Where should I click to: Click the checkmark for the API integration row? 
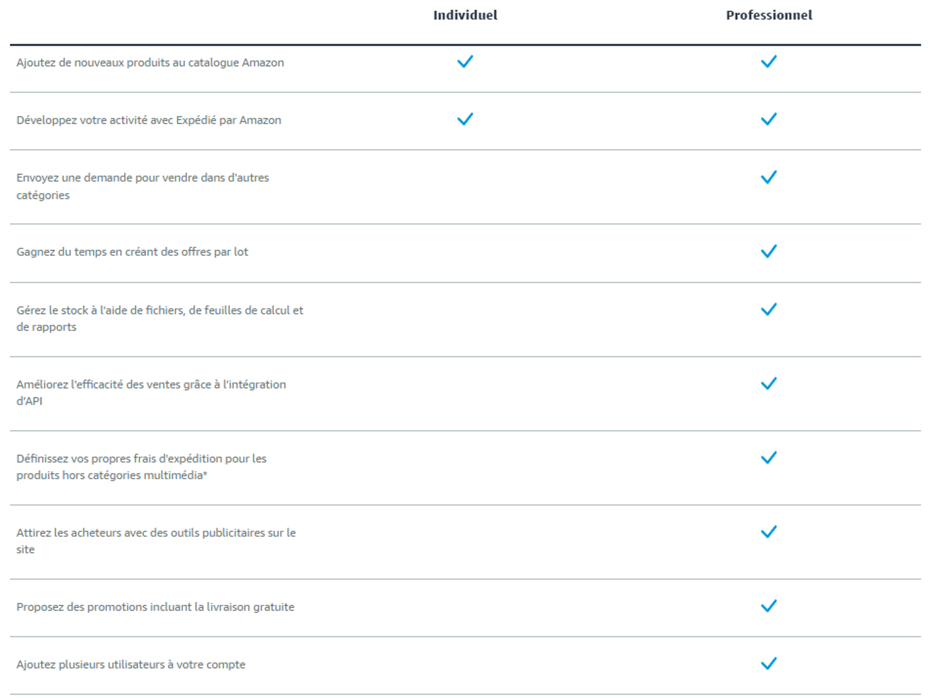pyautogui.click(x=769, y=383)
